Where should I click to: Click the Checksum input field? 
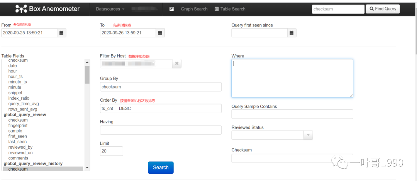pos(292,158)
